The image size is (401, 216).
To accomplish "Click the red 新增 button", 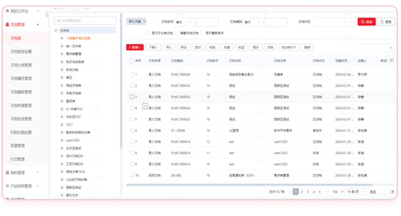I will coord(135,47).
